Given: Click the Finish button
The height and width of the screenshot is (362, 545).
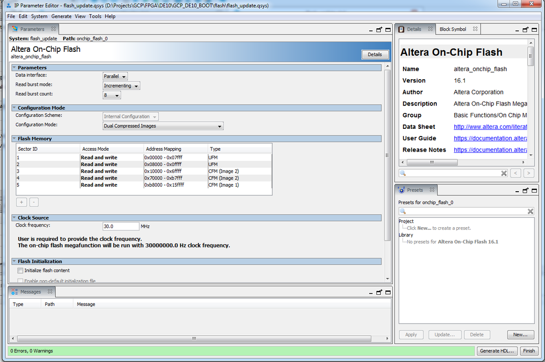Looking at the screenshot, I should click(x=529, y=351).
